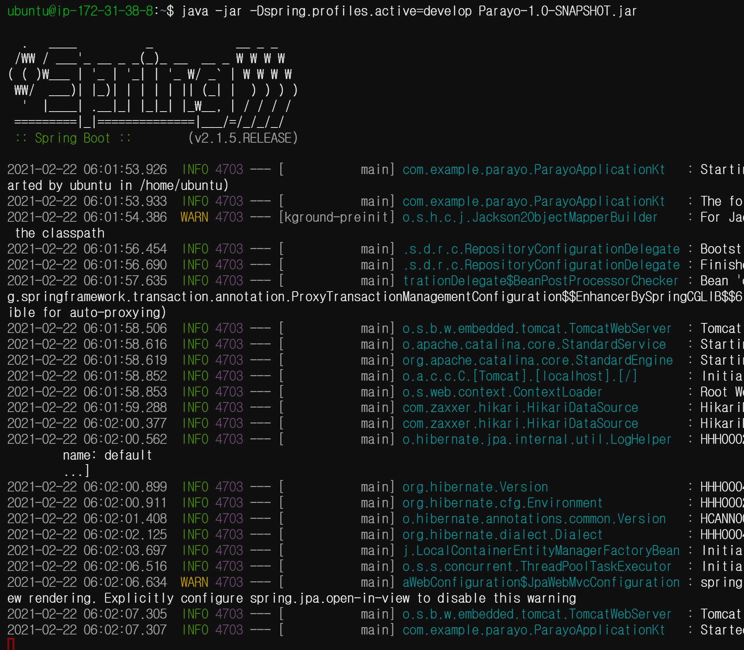Click the timestamp 2021-02-22 06:02:07.305
This screenshot has height=650, width=744.
87,614
